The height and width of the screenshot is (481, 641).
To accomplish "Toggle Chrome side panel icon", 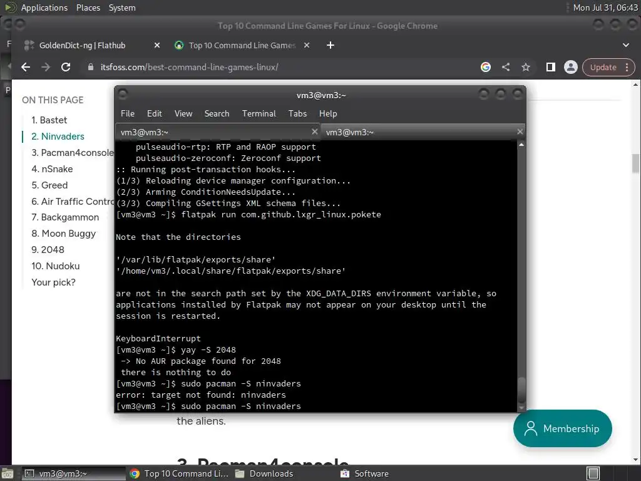I will (551, 67).
